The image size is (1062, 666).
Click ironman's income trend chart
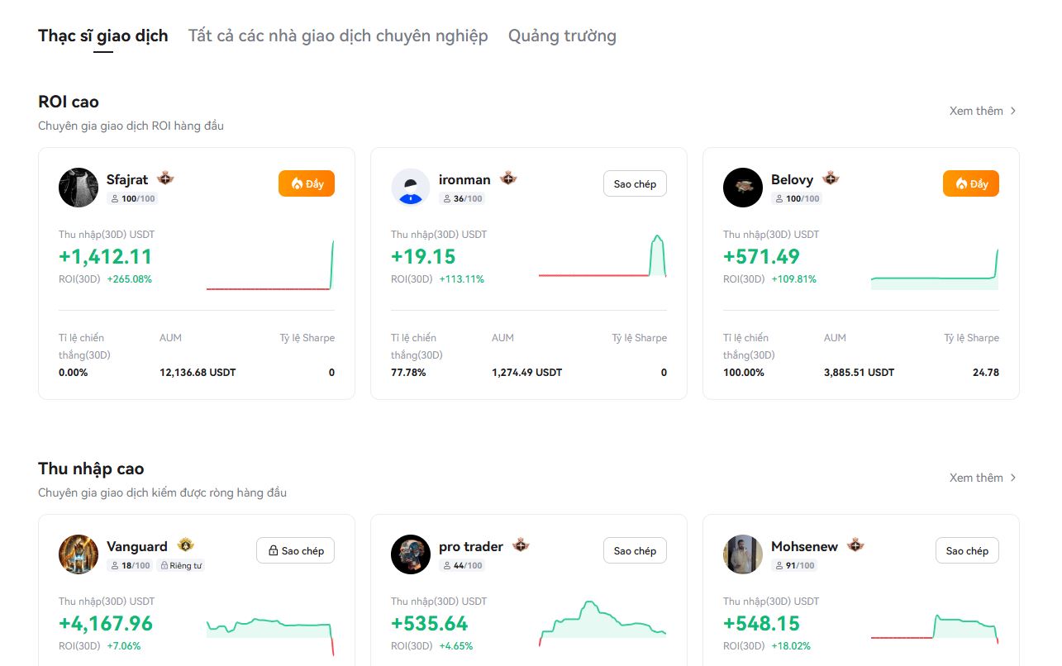[x=602, y=256]
